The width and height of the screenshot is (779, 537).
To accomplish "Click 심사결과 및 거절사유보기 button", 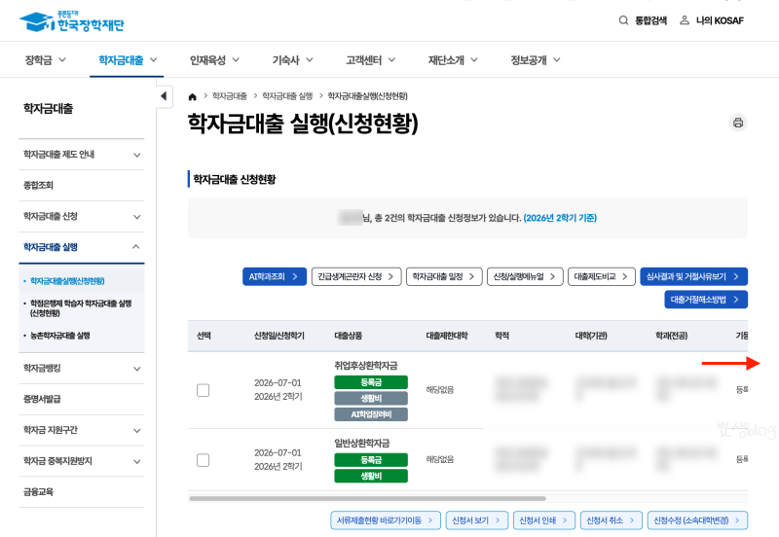I will pos(694,276).
